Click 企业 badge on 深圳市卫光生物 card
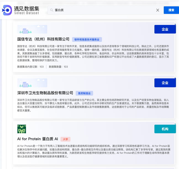Screen dimensions: 179x169 pos(165,83)
